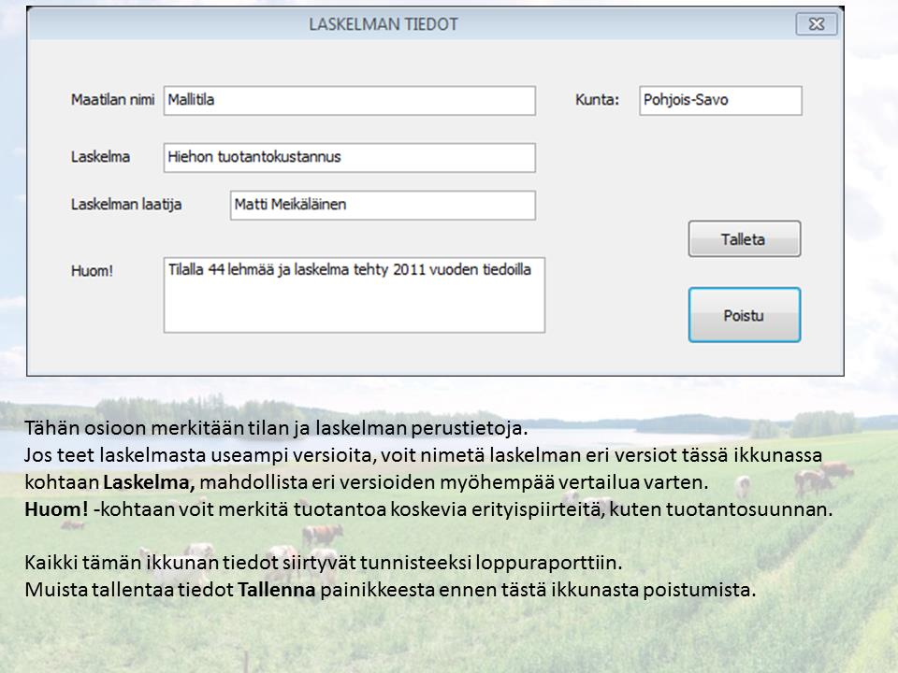Screen dimensions: 898x673
Task: Select the Laskelma field with Hiehon tuotantokustannus
Action: (x=349, y=157)
